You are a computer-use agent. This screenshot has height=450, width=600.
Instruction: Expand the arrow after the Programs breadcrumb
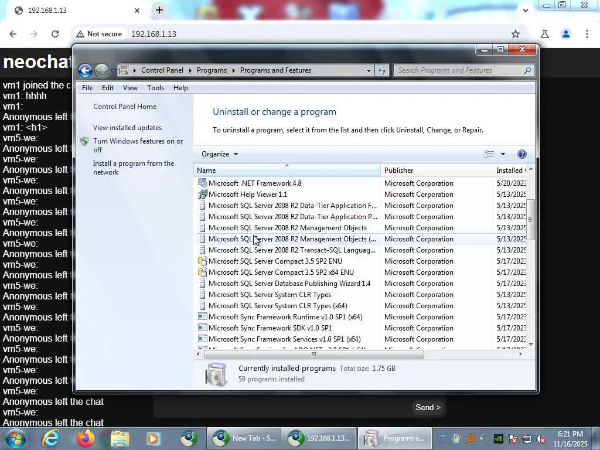point(233,70)
